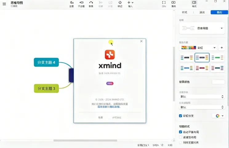Viewport: 229px width, 148px height.
Task: Open the hamburger main menu
Action: point(4,4)
